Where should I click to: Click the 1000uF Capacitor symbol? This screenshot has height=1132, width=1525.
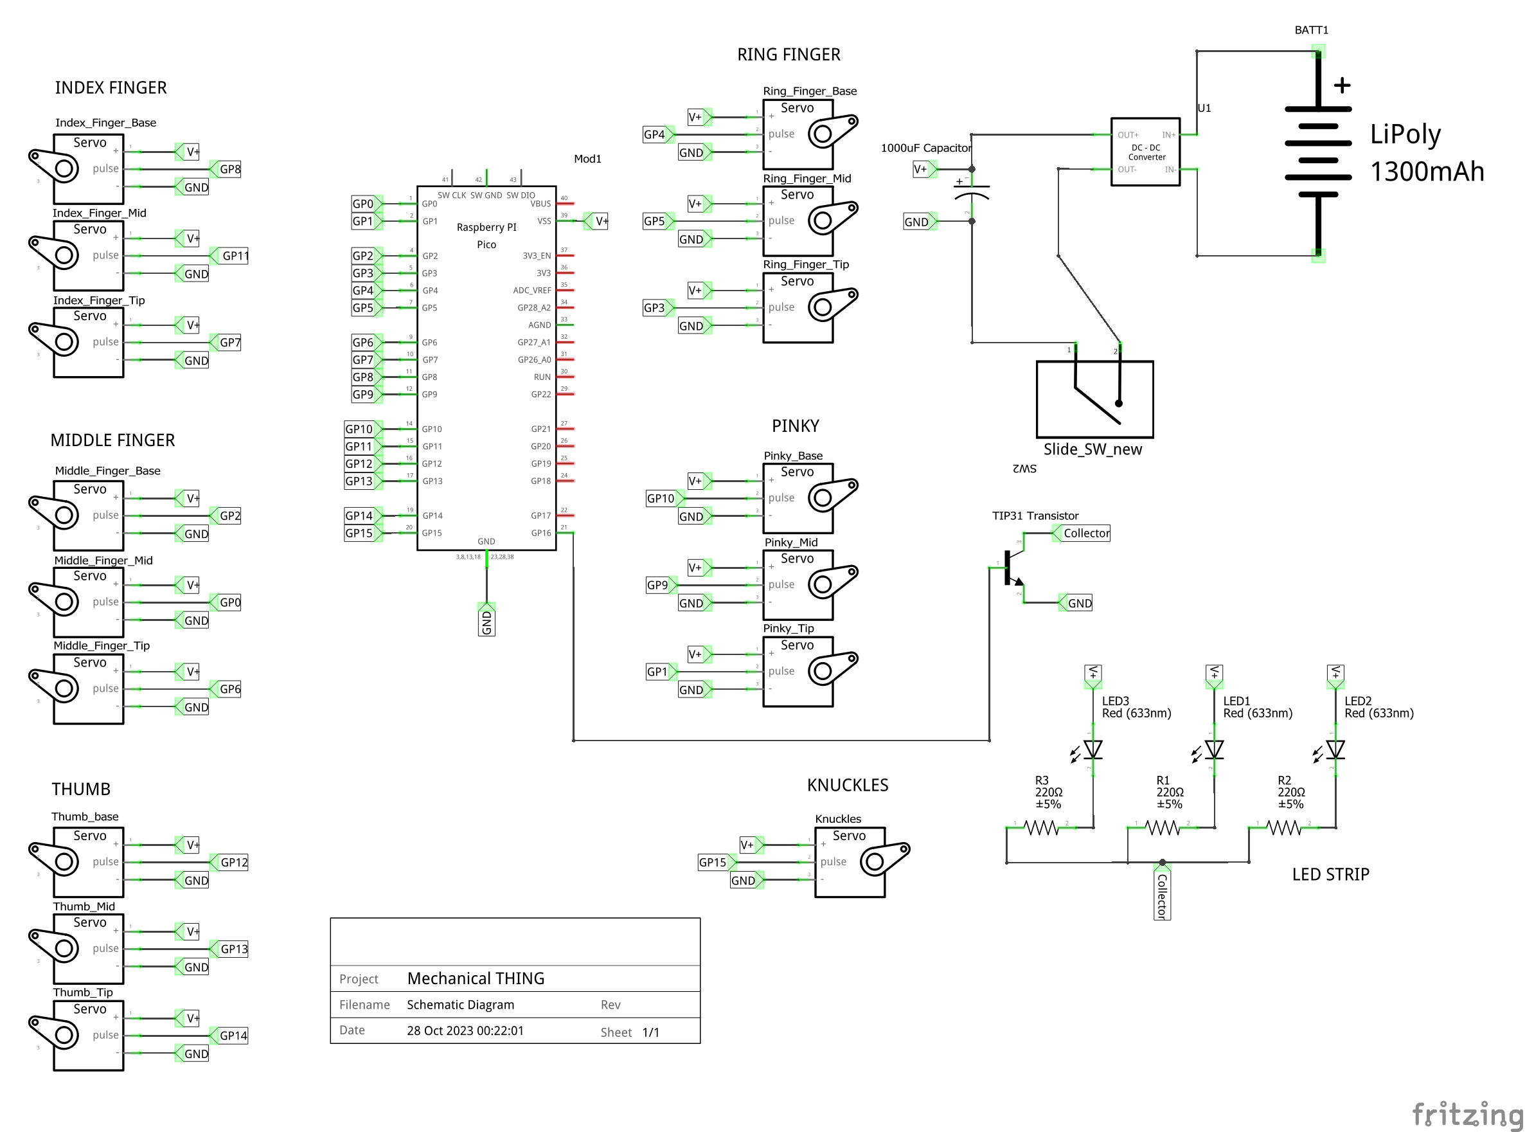pos(973,192)
